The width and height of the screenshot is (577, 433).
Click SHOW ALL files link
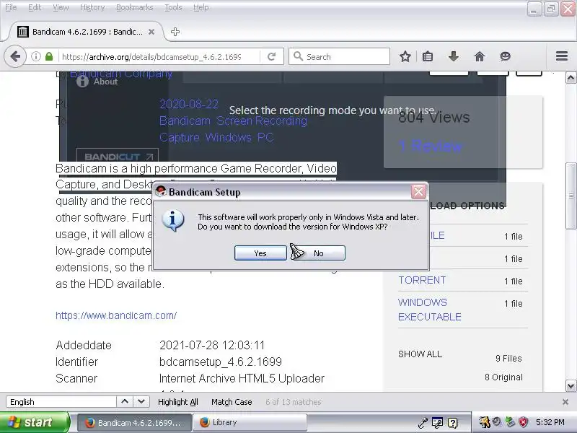pos(420,354)
